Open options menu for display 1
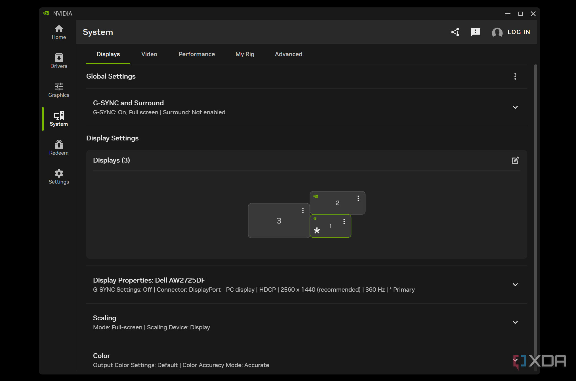Screen dimensions: 576x381 point(344,222)
